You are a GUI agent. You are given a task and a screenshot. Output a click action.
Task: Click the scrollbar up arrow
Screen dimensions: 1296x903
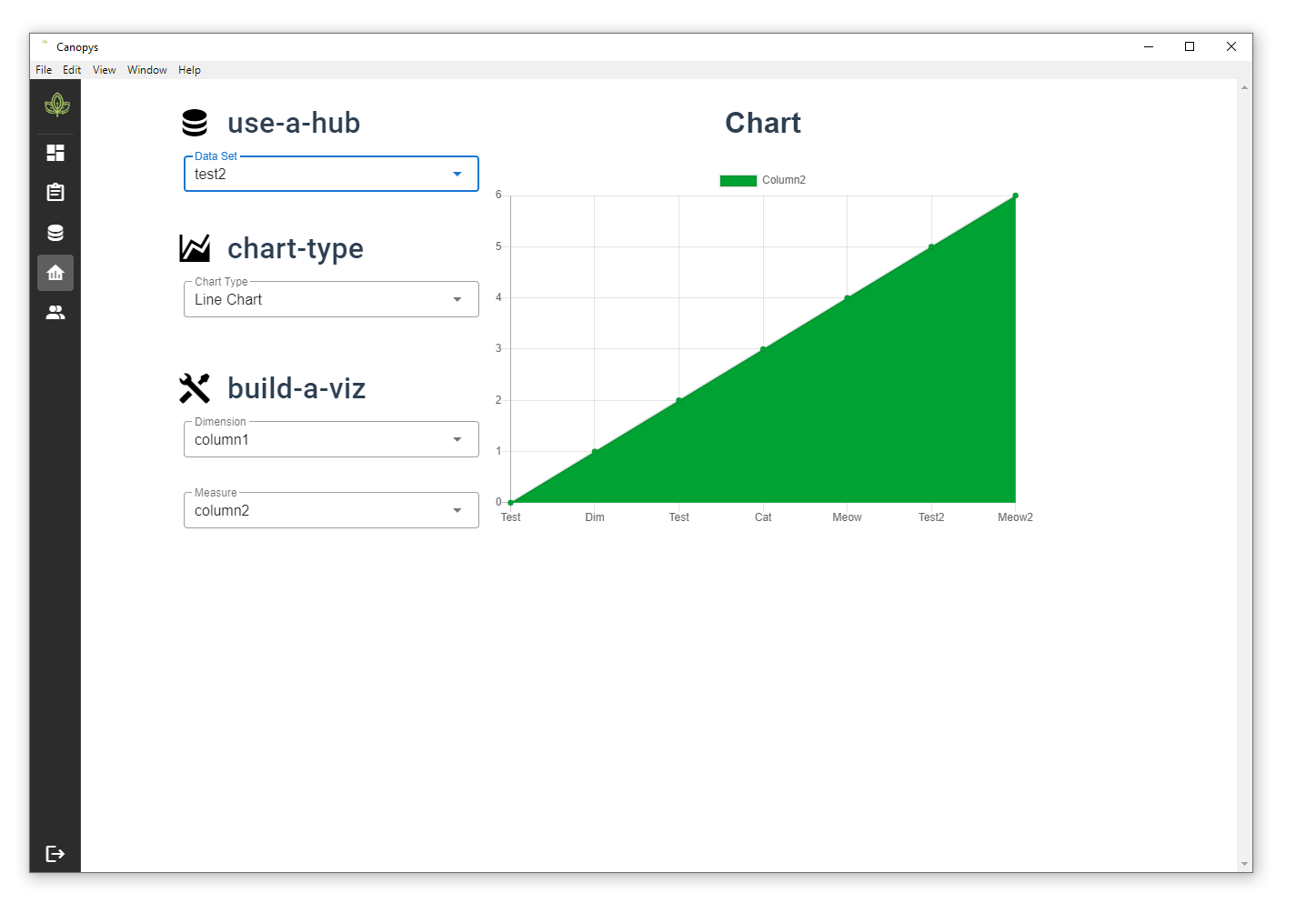point(1244,88)
